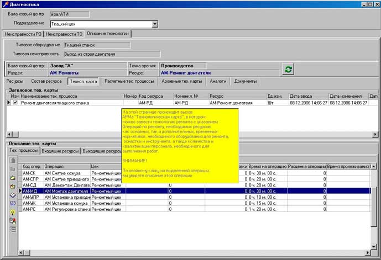Click operations table horizontal scrollbar left arrow
The height and width of the screenshot is (260, 381).
pyautogui.click(x=21, y=253)
